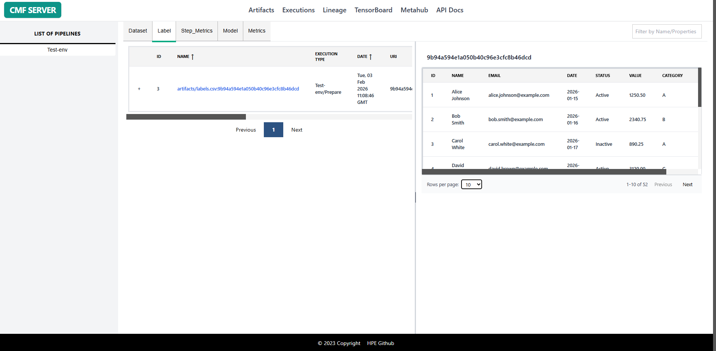Open the Model tab
Viewport: 716px width, 351px height.
coord(230,31)
